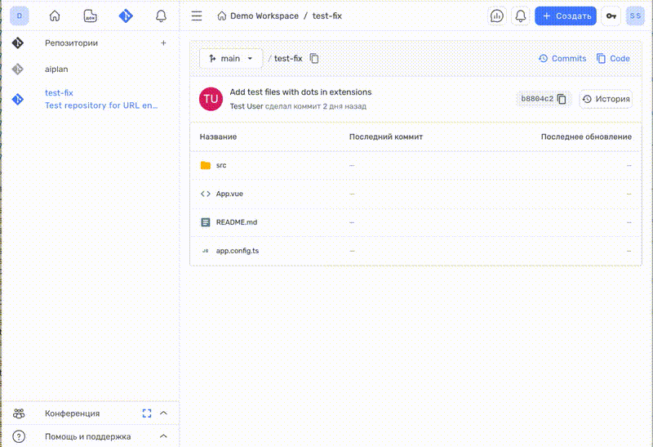
Task: Open the App.vue file
Action: tap(229, 194)
